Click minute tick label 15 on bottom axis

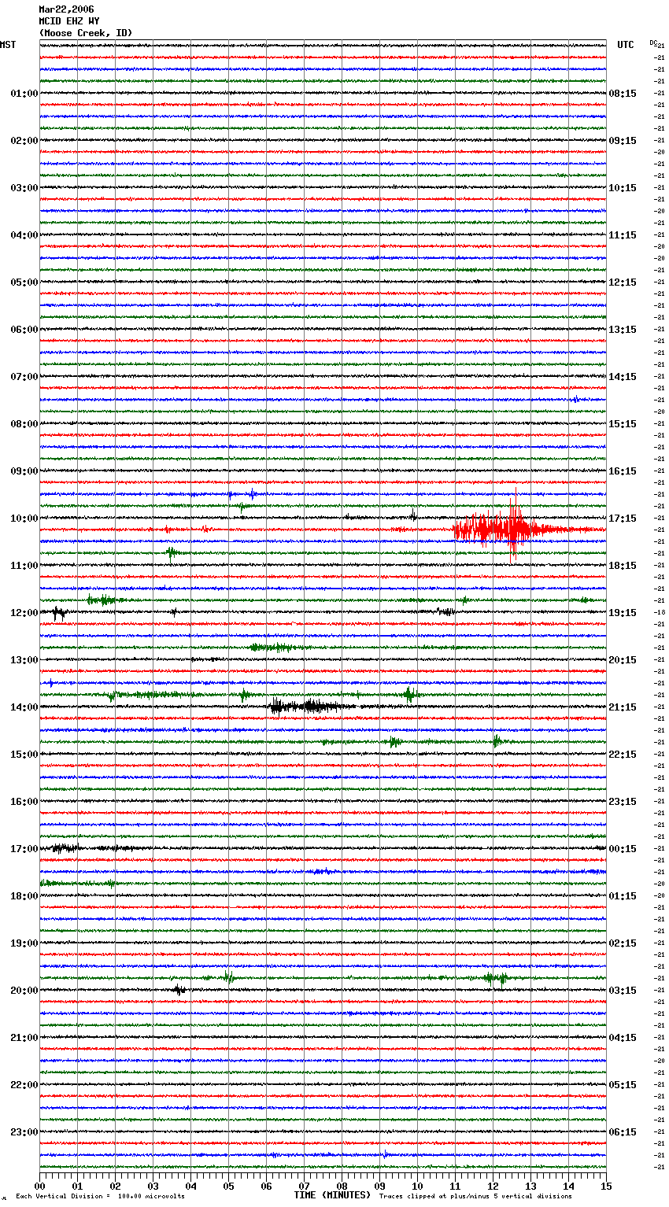point(606,1186)
